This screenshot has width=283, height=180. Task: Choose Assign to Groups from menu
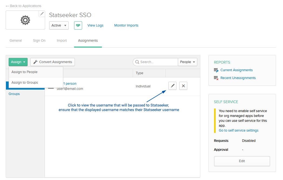(x=36, y=83)
